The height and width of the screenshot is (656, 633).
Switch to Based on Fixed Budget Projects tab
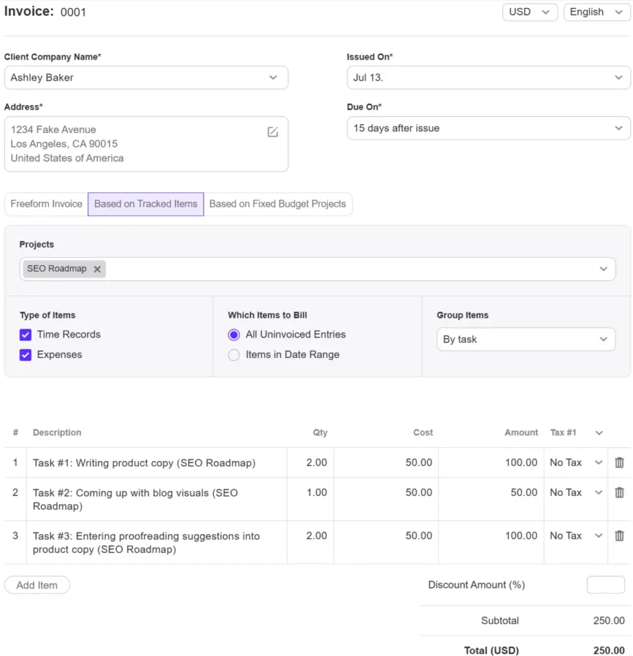point(277,204)
